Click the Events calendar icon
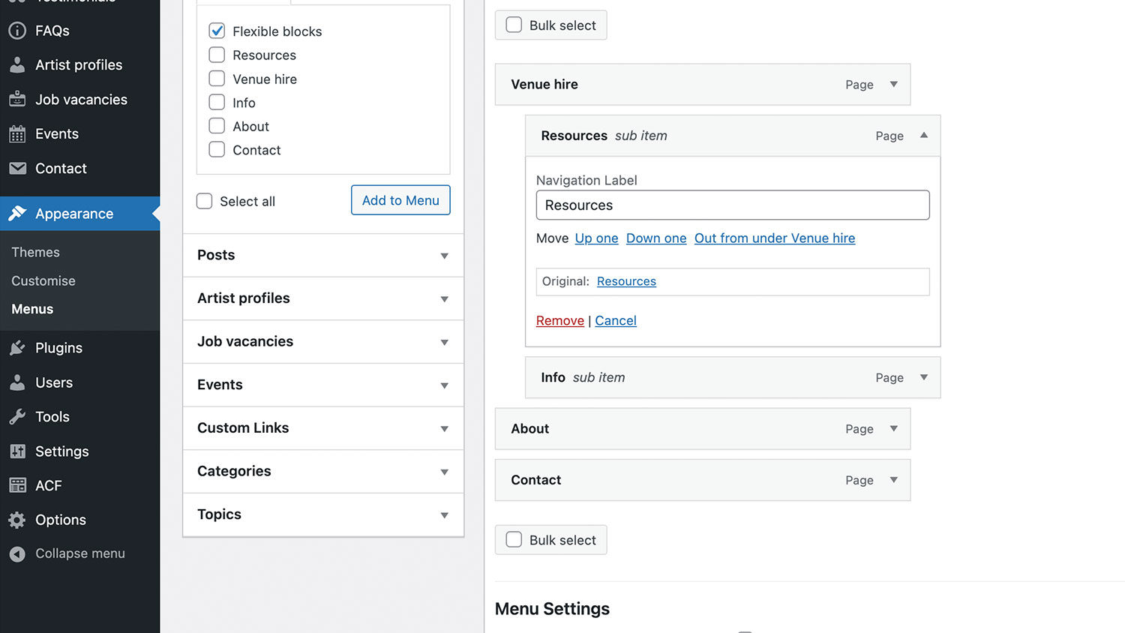 click(x=17, y=134)
